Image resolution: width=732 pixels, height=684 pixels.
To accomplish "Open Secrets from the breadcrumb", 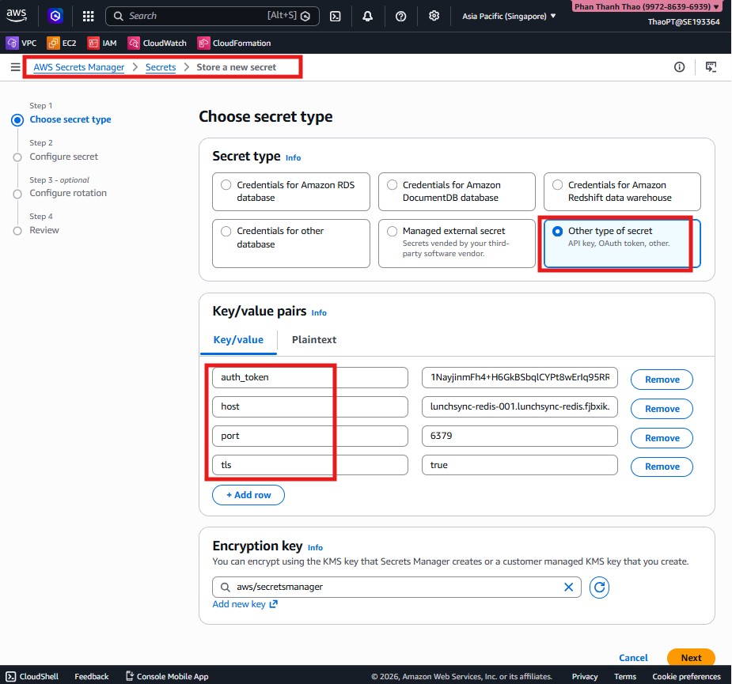I will [x=160, y=67].
